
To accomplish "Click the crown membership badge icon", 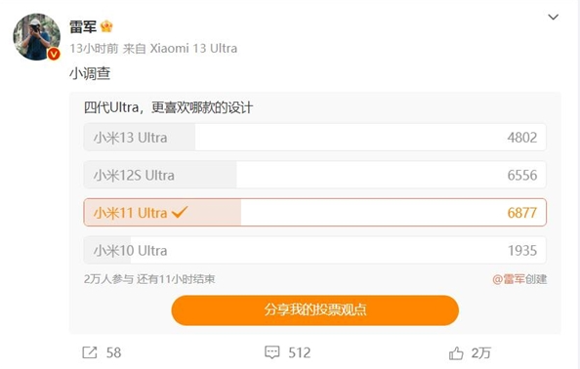I will 106,26.
